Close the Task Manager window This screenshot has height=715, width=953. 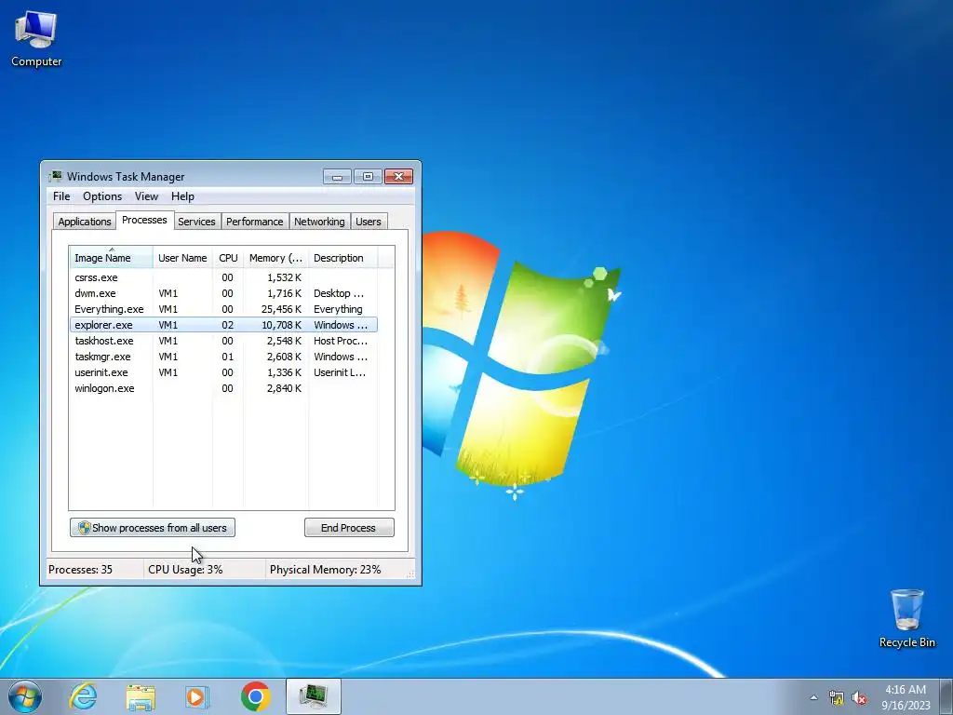398,176
